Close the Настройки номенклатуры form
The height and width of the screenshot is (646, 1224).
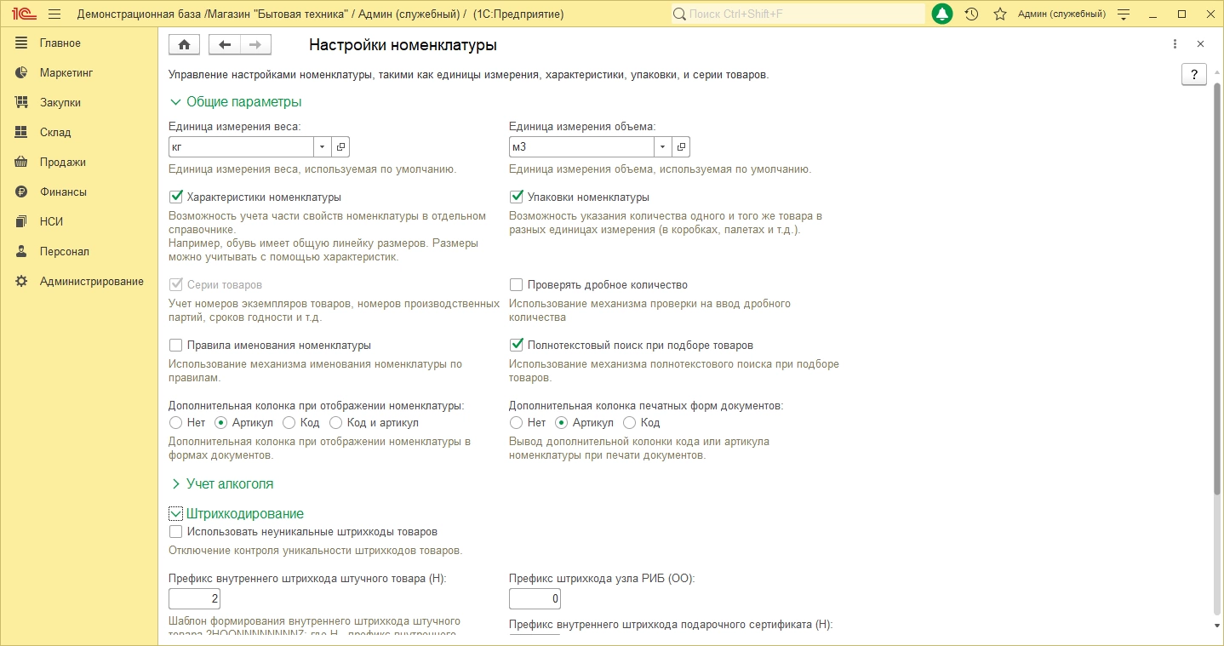[x=1200, y=44]
